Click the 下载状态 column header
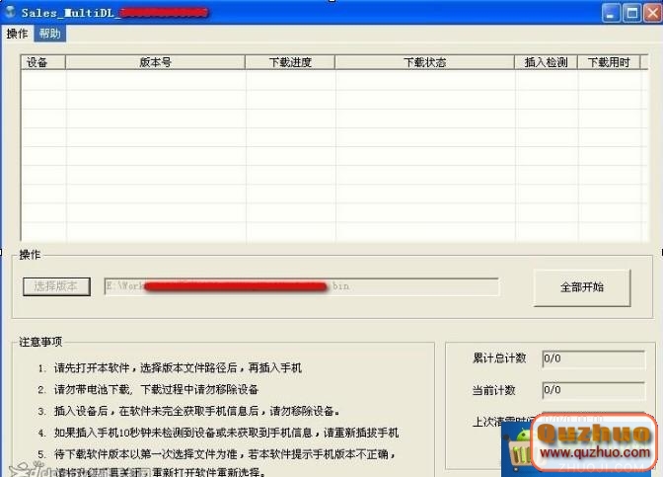The image size is (663, 477). click(x=424, y=62)
